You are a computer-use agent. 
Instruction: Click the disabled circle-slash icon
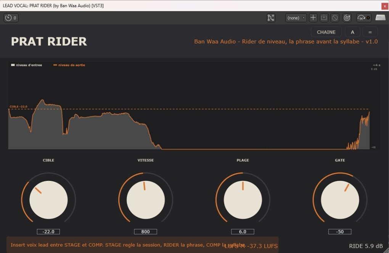tap(335, 18)
